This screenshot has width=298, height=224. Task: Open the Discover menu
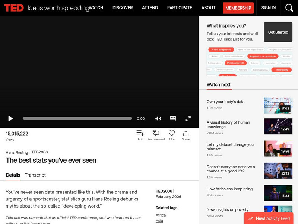(x=123, y=8)
